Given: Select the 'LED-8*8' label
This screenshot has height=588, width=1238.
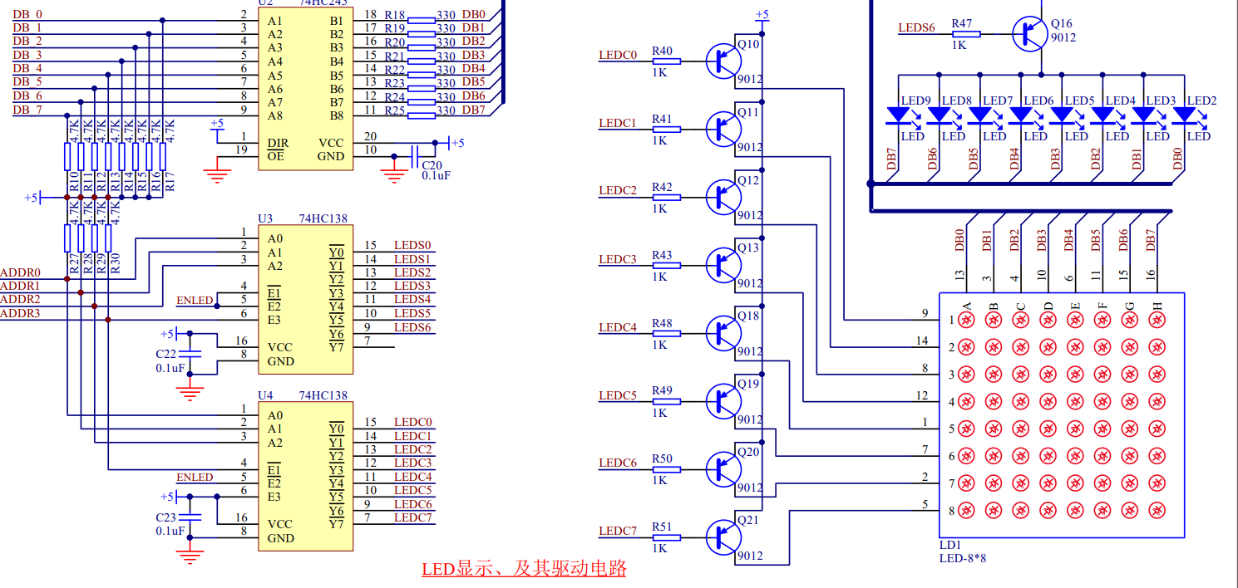Looking at the screenshot, I should pos(963,558).
